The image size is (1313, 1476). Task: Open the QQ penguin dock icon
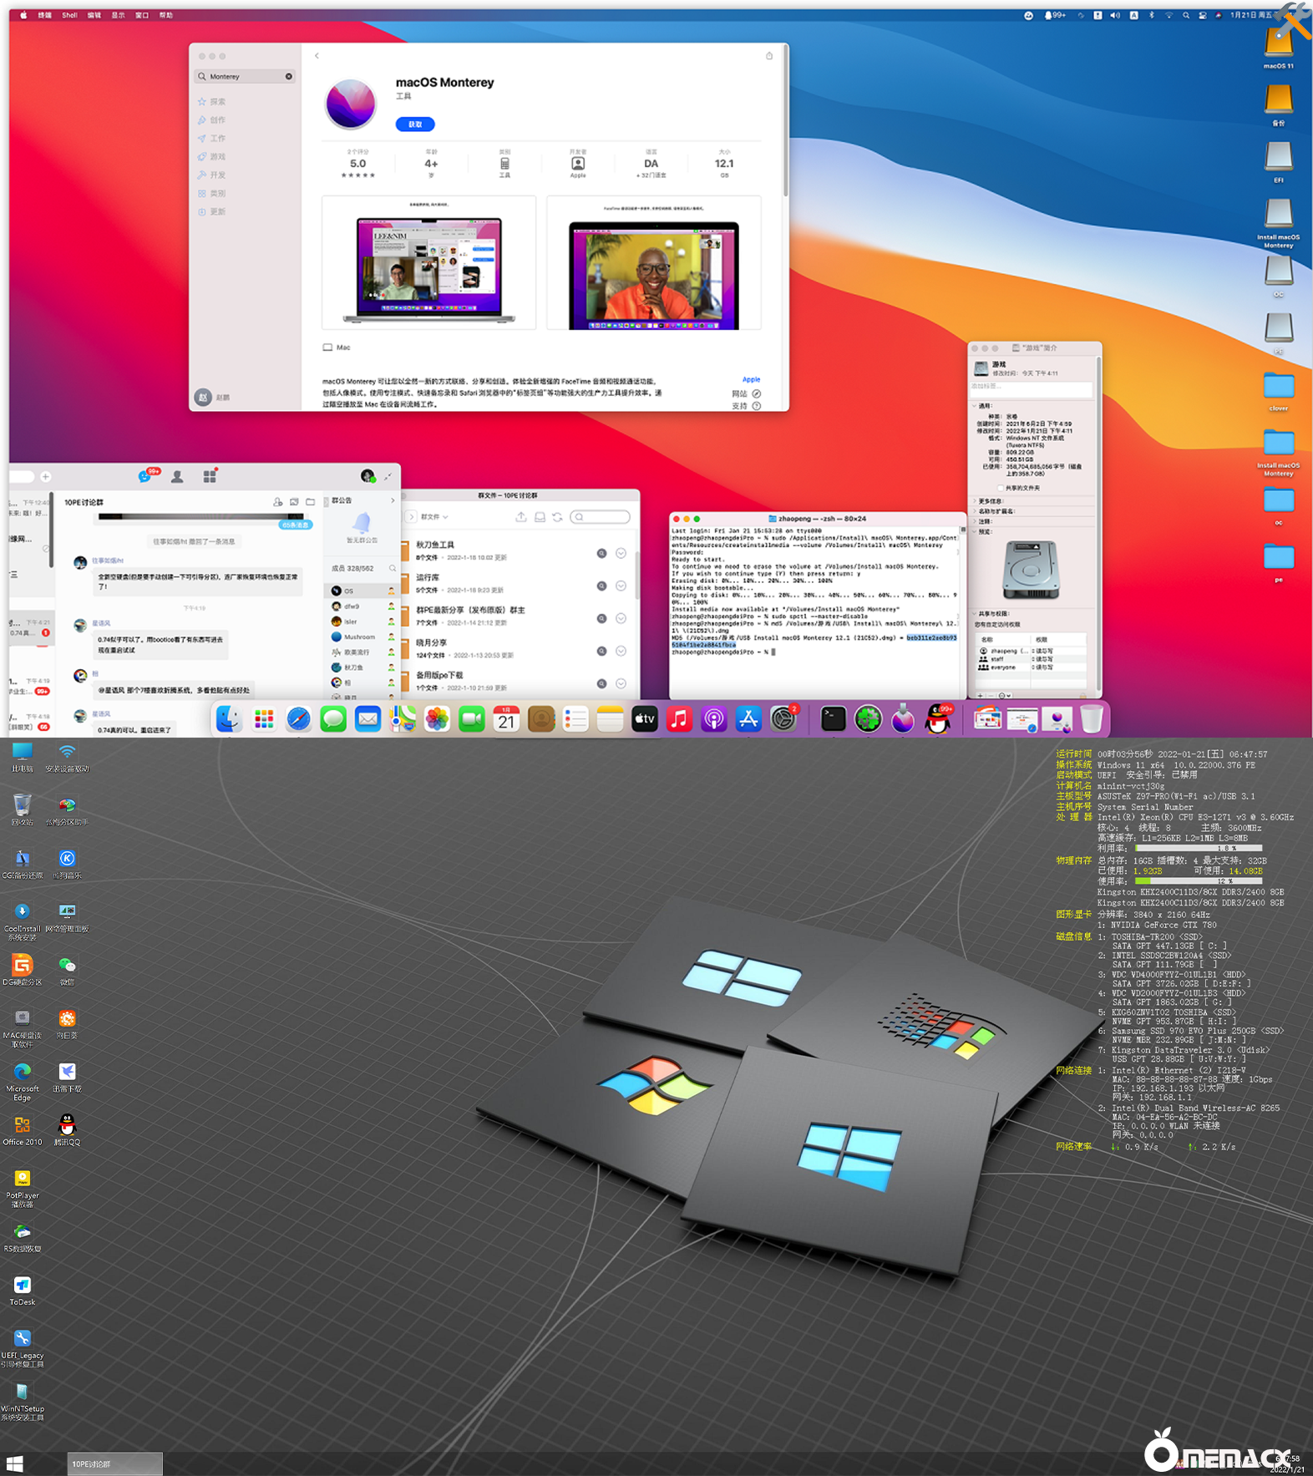(938, 719)
